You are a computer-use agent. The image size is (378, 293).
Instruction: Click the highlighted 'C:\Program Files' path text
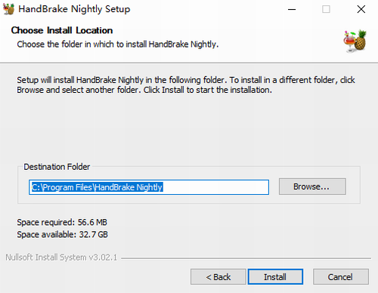(x=62, y=187)
